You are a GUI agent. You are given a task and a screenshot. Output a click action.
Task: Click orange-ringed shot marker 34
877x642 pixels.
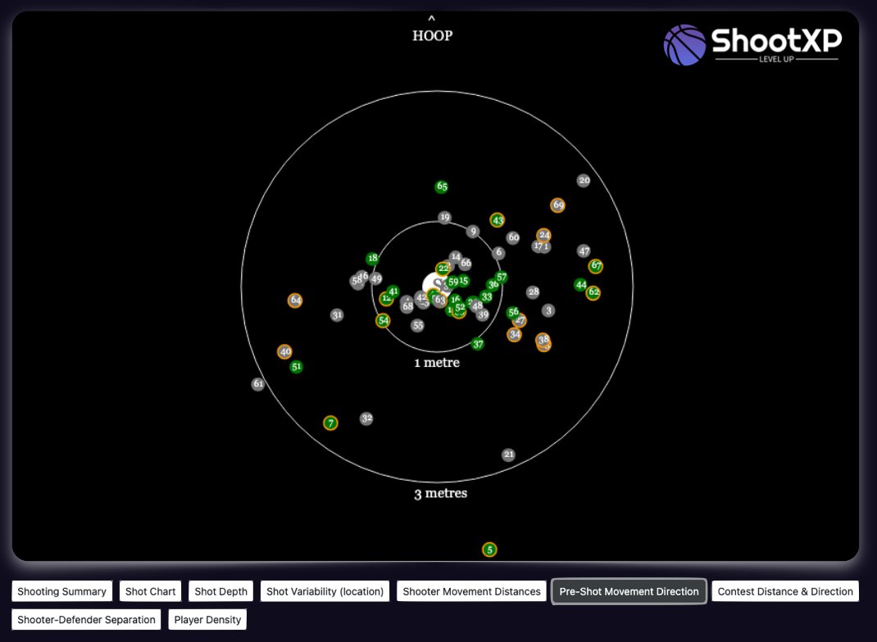514,335
